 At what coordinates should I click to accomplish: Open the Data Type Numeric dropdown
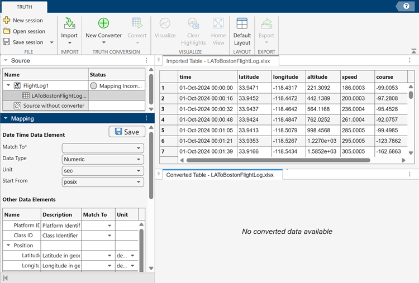pyautogui.click(x=103, y=160)
